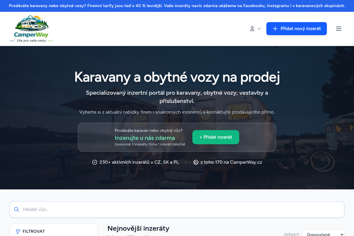
Task: Click the "Karavany a obytné vozy na prodej" heading
Action: [177, 77]
